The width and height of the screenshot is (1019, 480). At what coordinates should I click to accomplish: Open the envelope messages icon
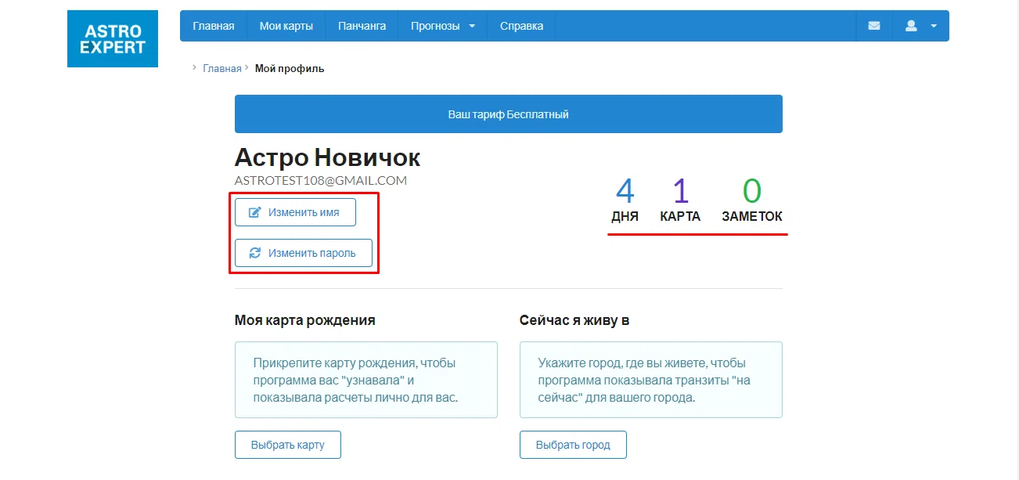tap(874, 26)
